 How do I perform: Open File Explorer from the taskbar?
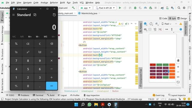click(x=96, y=104)
